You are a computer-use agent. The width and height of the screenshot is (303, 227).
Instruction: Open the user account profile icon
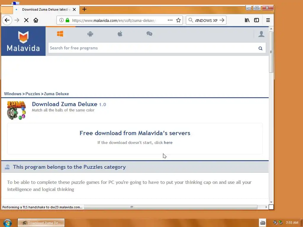click(x=262, y=34)
